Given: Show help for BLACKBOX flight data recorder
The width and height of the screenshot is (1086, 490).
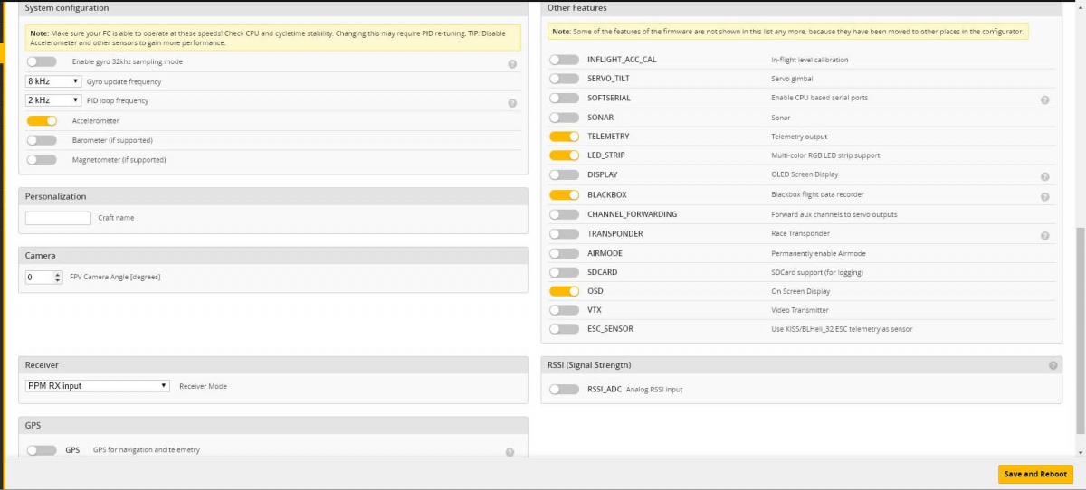Looking at the screenshot, I should tap(1044, 197).
